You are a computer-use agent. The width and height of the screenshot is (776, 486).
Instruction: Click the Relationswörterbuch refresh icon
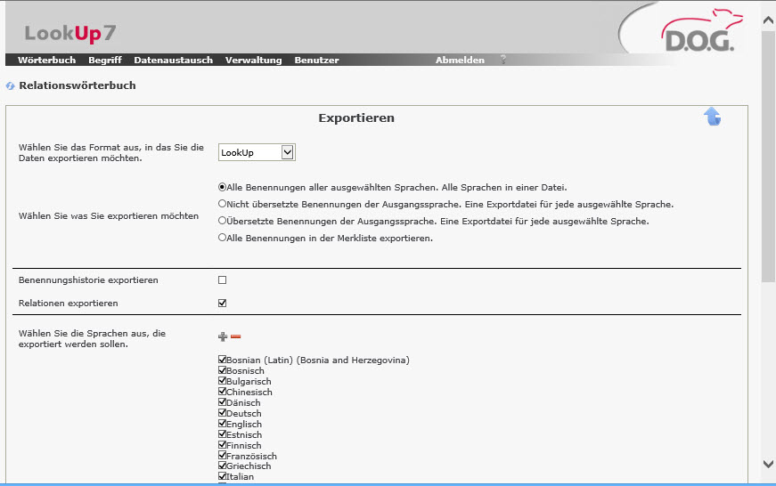click(x=10, y=86)
